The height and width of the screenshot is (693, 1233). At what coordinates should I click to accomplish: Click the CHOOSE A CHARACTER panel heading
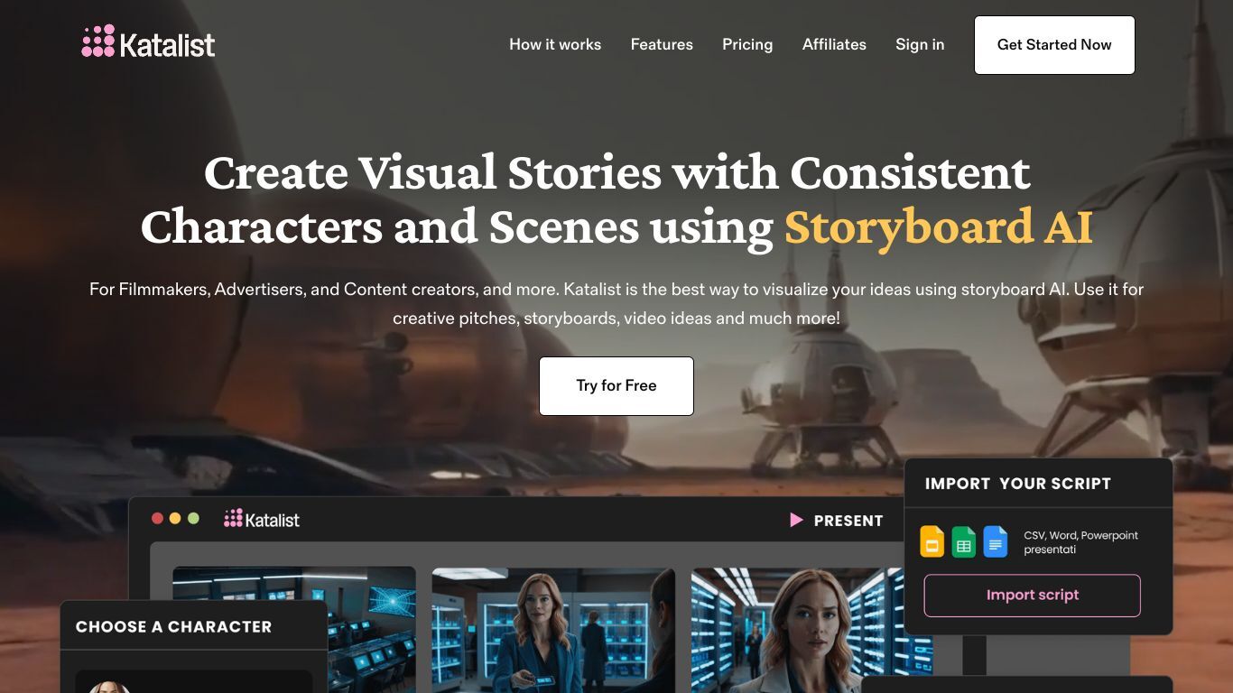click(173, 626)
